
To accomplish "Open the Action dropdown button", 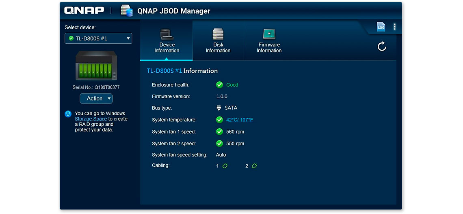I will click(x=96, y=99).
